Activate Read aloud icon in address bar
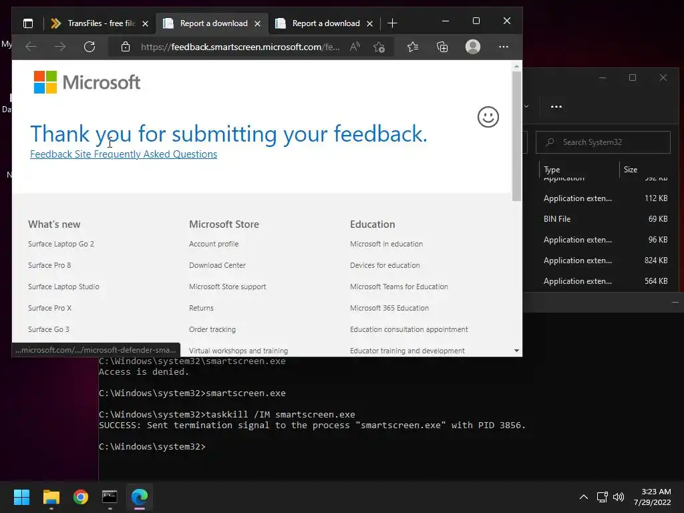The width and height of the screenshot is (684, 513). point(355,47)
